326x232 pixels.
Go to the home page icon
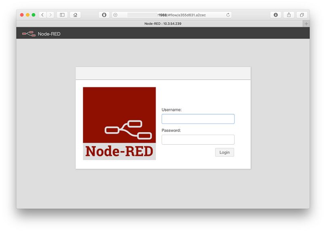pos(75,15)
